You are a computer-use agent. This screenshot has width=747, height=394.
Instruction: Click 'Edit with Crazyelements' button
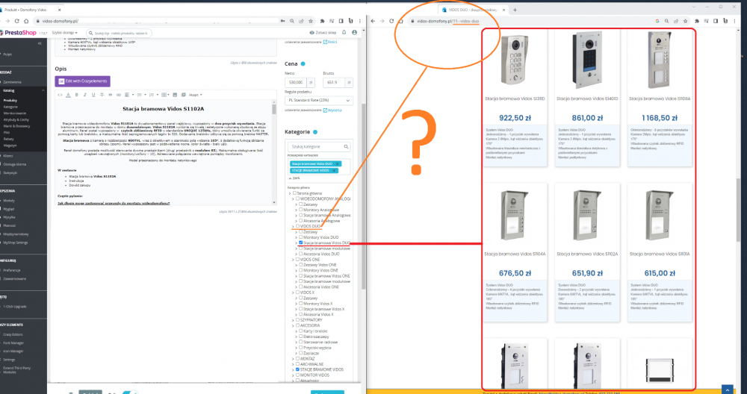pyautogui.click(x=82, y=81)
